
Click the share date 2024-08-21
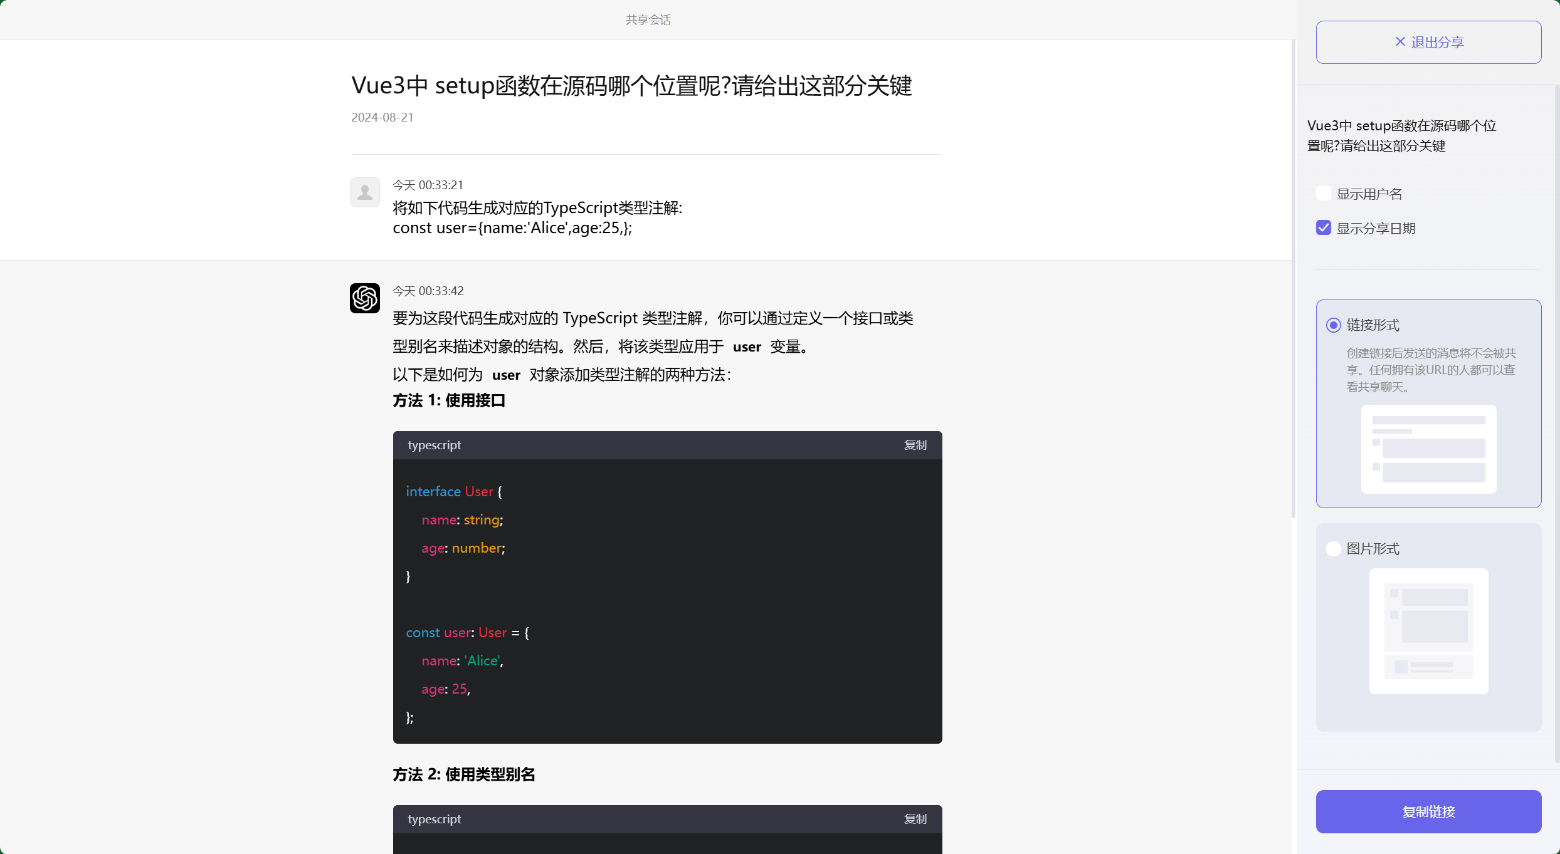(382, 117)
